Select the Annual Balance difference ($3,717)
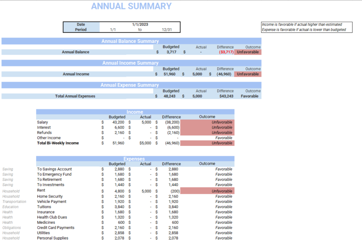 (226, 52)
